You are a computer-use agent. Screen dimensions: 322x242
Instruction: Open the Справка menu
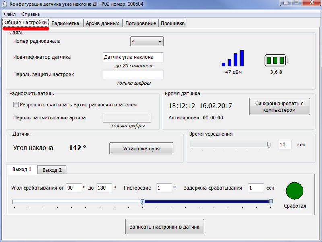[31, 14]
